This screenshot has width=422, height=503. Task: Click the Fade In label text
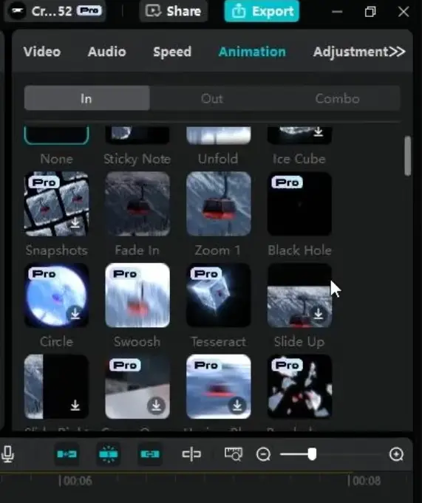(x=137, y=250)
